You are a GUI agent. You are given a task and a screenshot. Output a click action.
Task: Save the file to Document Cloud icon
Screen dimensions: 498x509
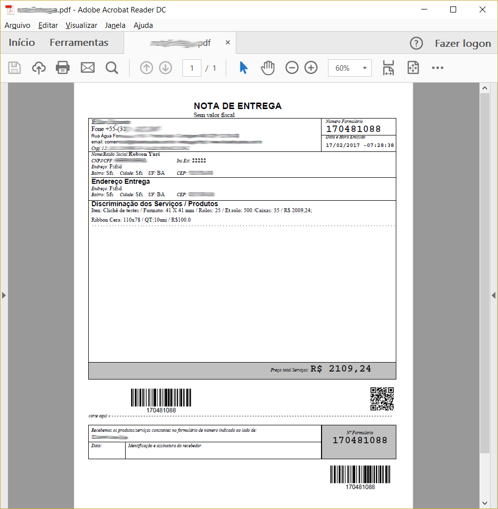(x=38, y=68)
